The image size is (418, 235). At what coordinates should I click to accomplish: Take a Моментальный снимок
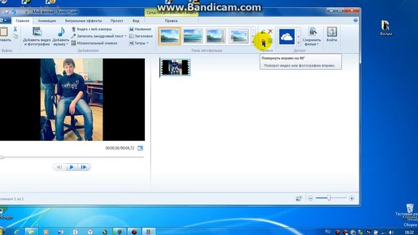94,43
